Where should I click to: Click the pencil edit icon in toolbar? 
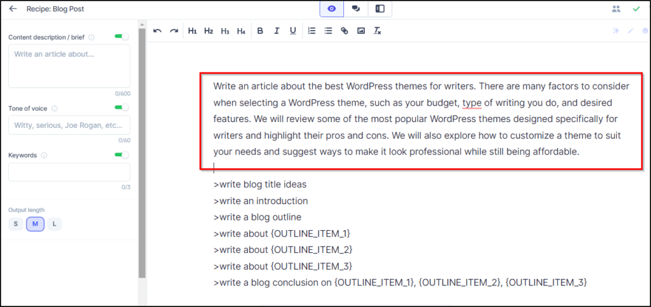(x=631, y=31)
